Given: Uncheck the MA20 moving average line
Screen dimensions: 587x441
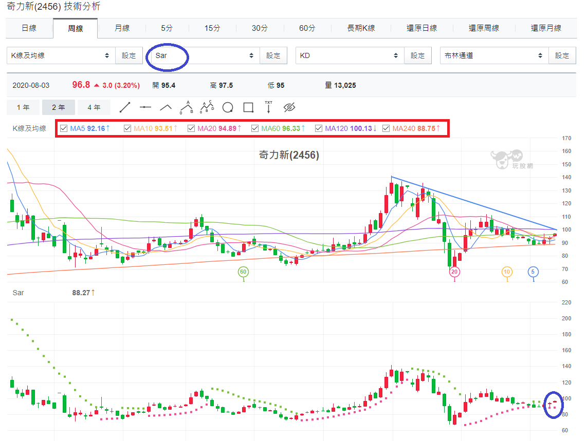Looking at the screenshot, I should [191, 128].
